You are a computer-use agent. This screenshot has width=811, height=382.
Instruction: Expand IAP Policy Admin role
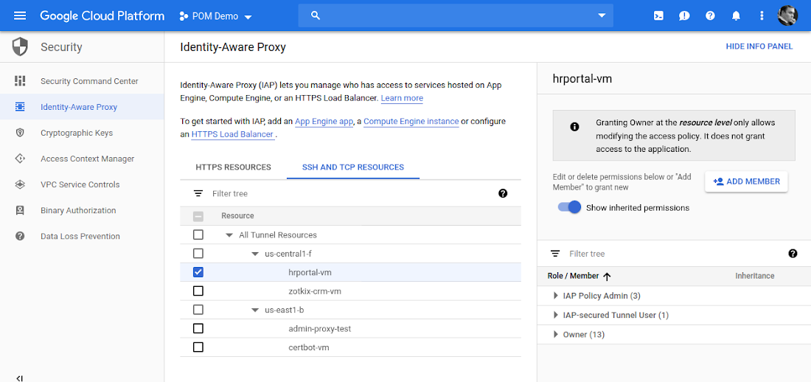(x=555, y=296)
